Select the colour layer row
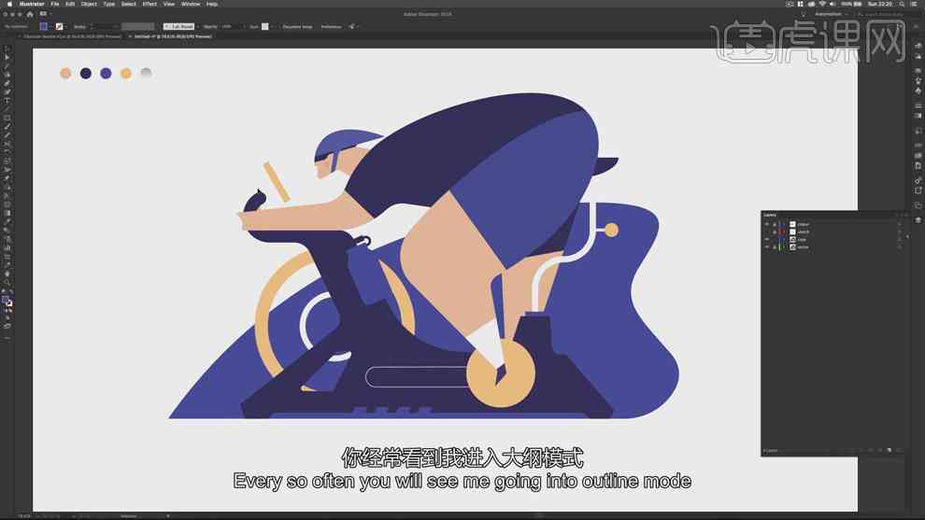The height and width of the screenshot is (520, 925). (833, 224)
